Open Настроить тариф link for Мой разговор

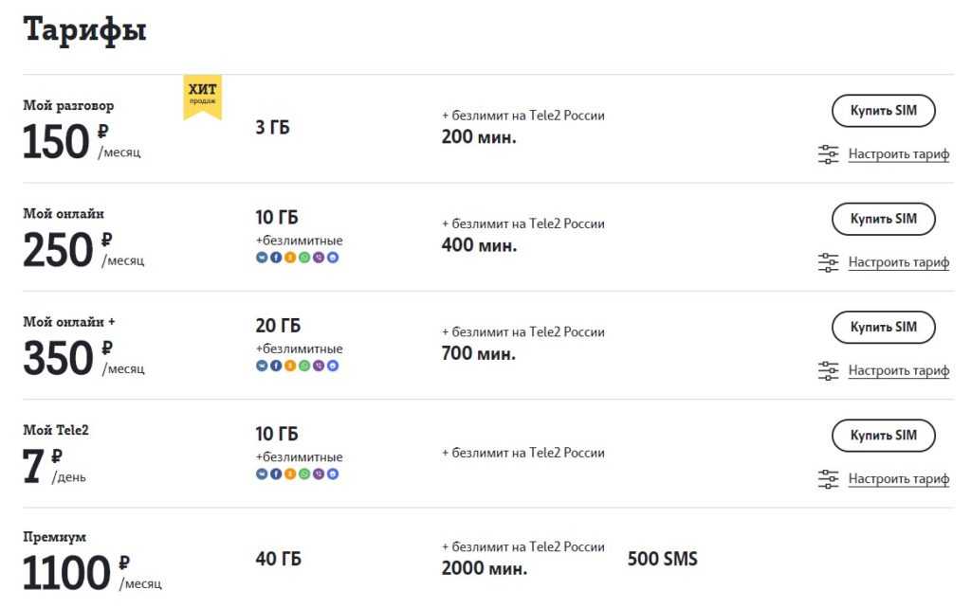(899, 154)
